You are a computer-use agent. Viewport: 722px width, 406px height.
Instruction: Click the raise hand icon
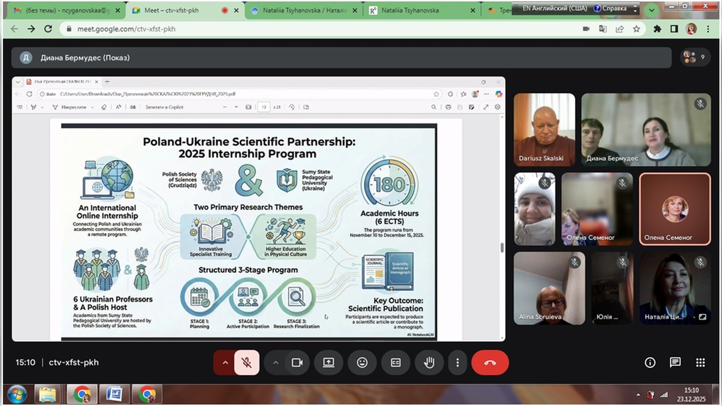click(x=429, y=362)
